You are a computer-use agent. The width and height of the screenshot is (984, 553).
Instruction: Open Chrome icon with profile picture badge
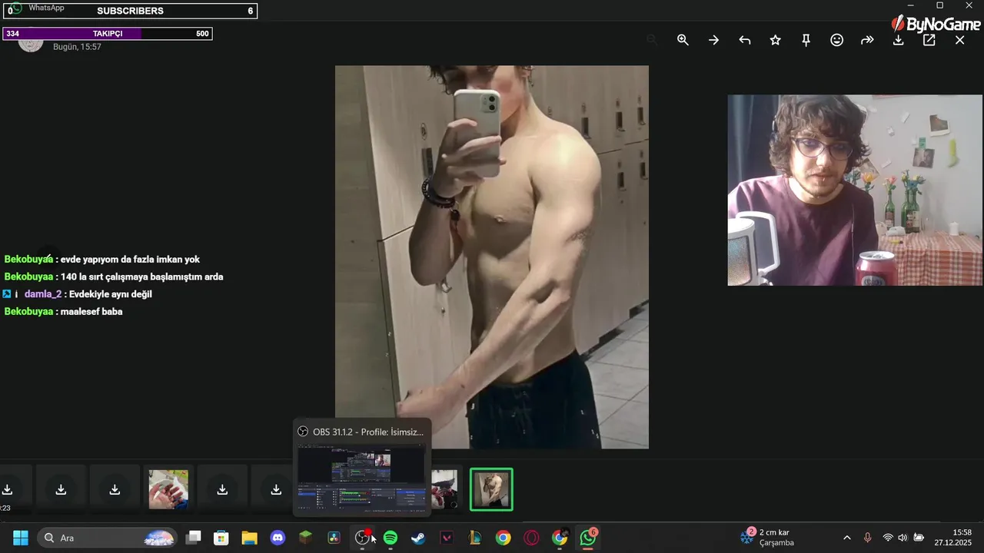(560, 538)
